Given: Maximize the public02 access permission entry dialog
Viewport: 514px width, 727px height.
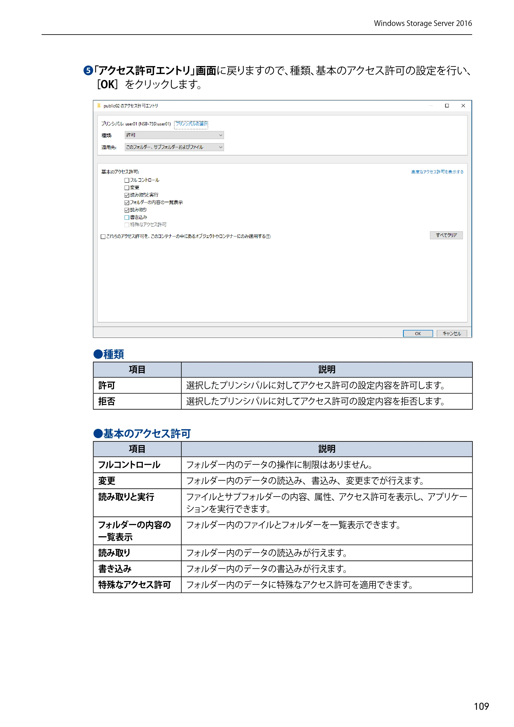Looking at the screenshot, I should point(447,105).
